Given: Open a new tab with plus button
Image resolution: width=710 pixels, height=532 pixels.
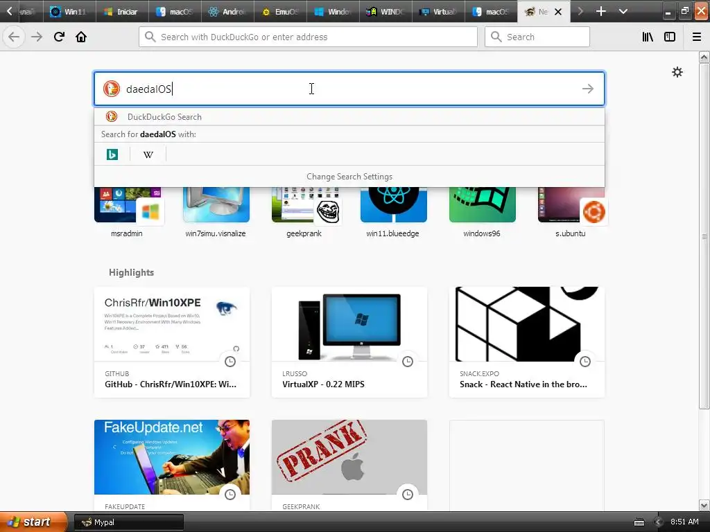Looking at the screenshot, I should pos(601,11).
